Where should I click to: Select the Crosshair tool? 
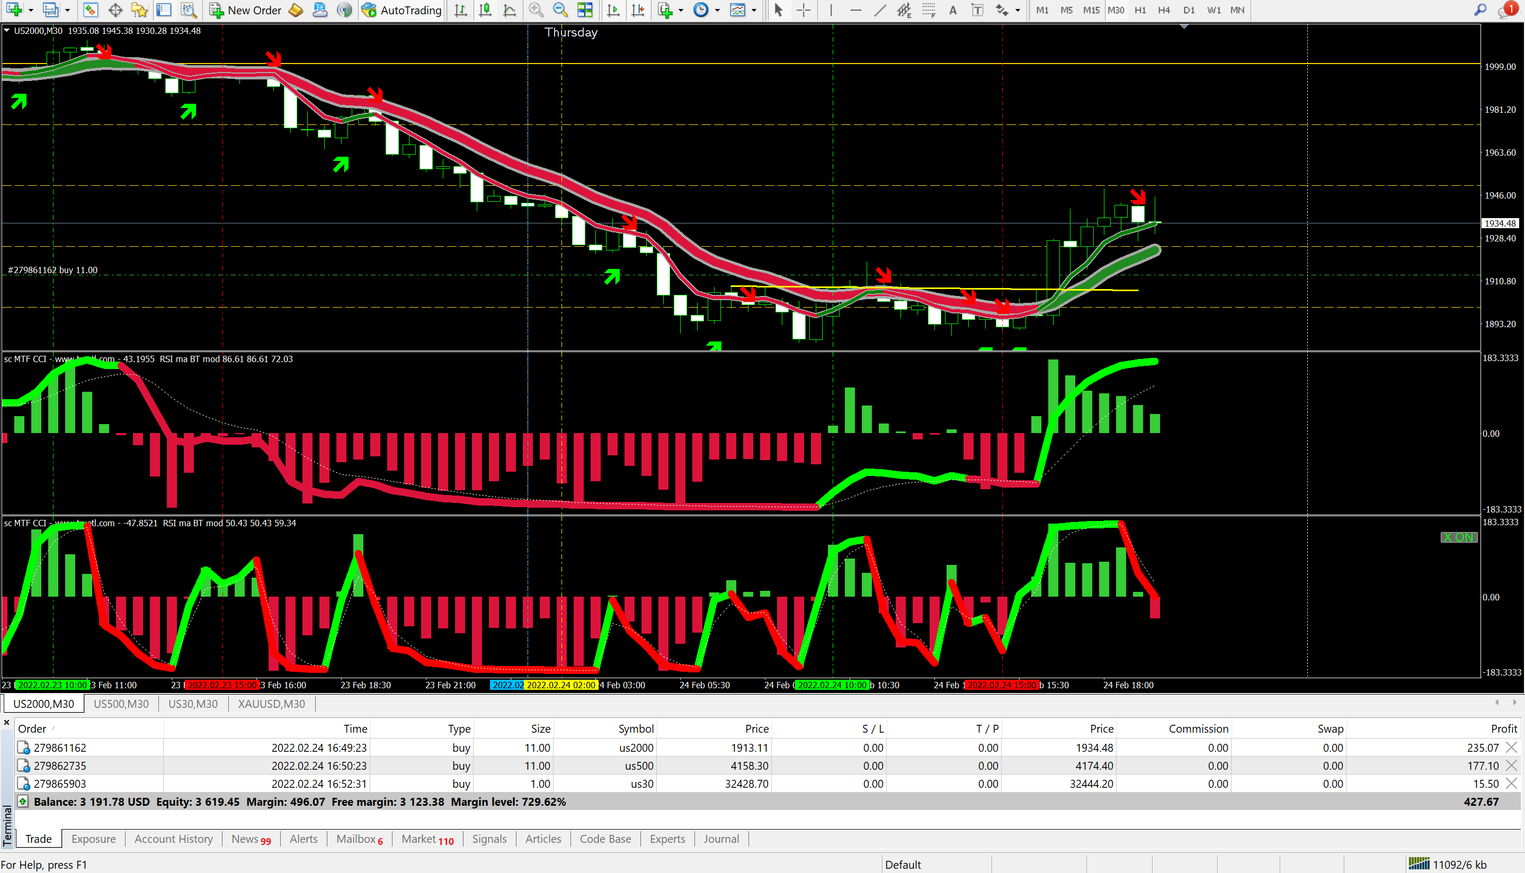pyautogui.click(x=804, y=10)
